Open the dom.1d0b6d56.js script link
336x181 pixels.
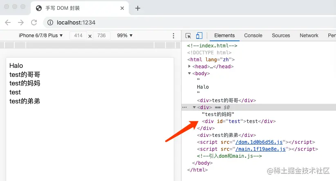click(x=259, y=142)
